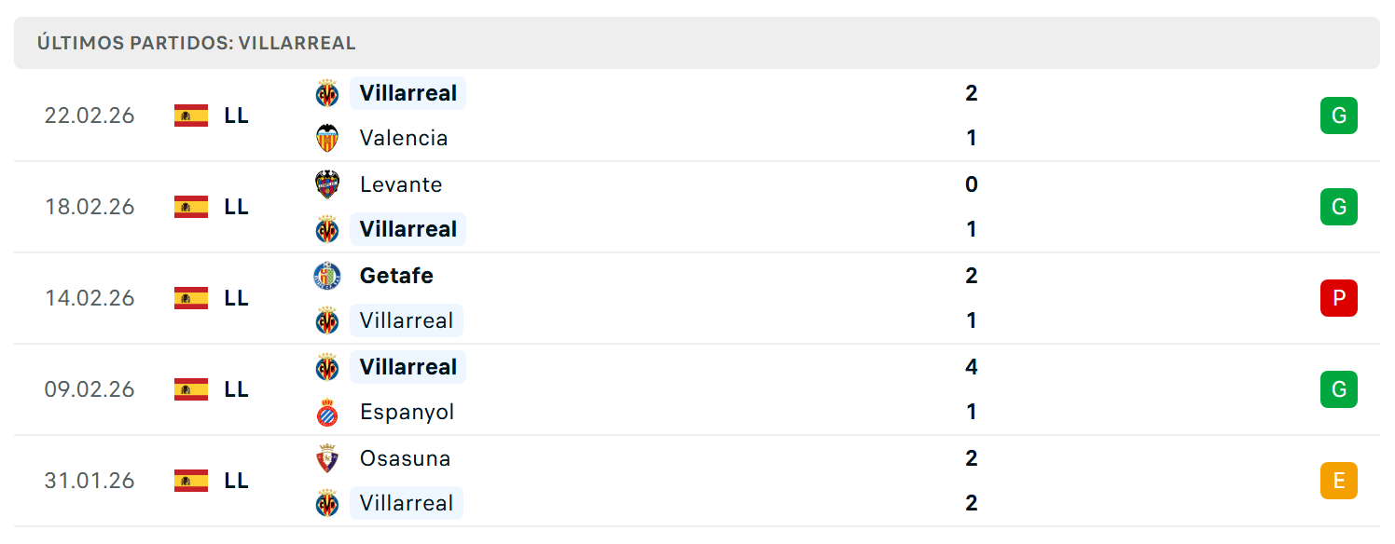Screen dimensions: 1395x544
Task: Click the Espanyol club crest icon
Action: pos(327,412)
